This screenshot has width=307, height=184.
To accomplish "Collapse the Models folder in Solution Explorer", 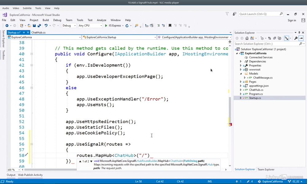I will (x=241, y=74).
